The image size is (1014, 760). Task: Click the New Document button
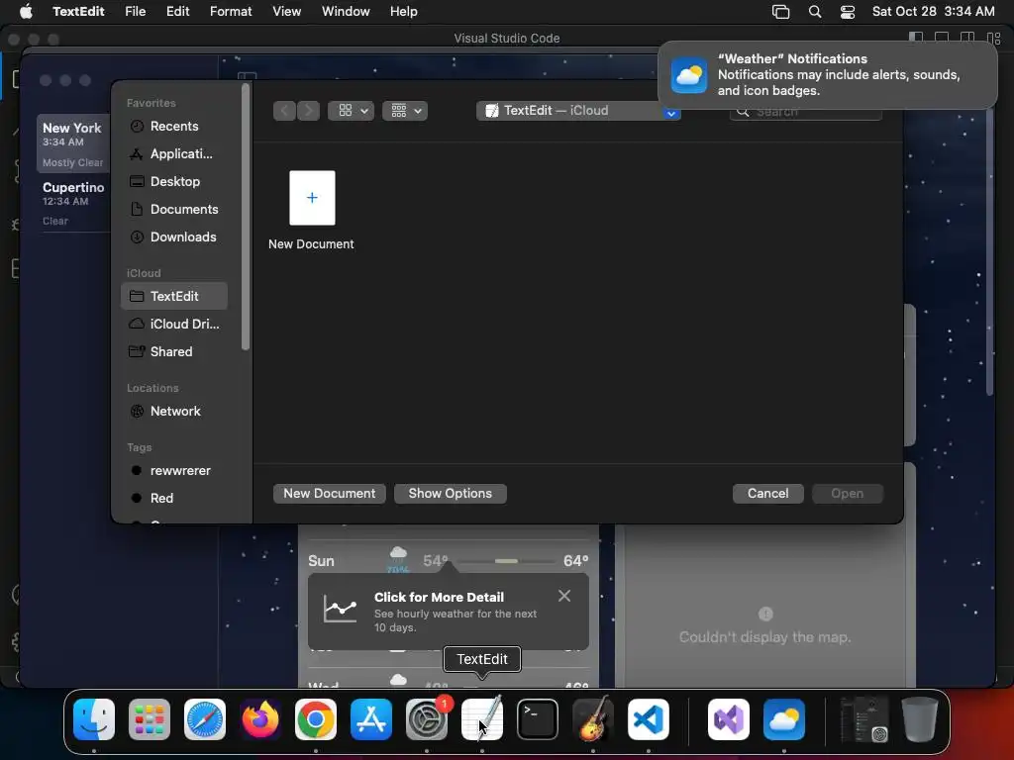click(330, 493)
